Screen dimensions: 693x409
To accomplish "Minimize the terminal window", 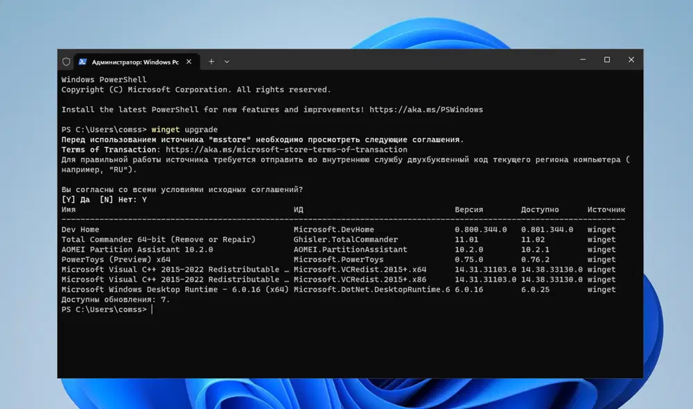I will pyautogui.click(x=583, y=60).
